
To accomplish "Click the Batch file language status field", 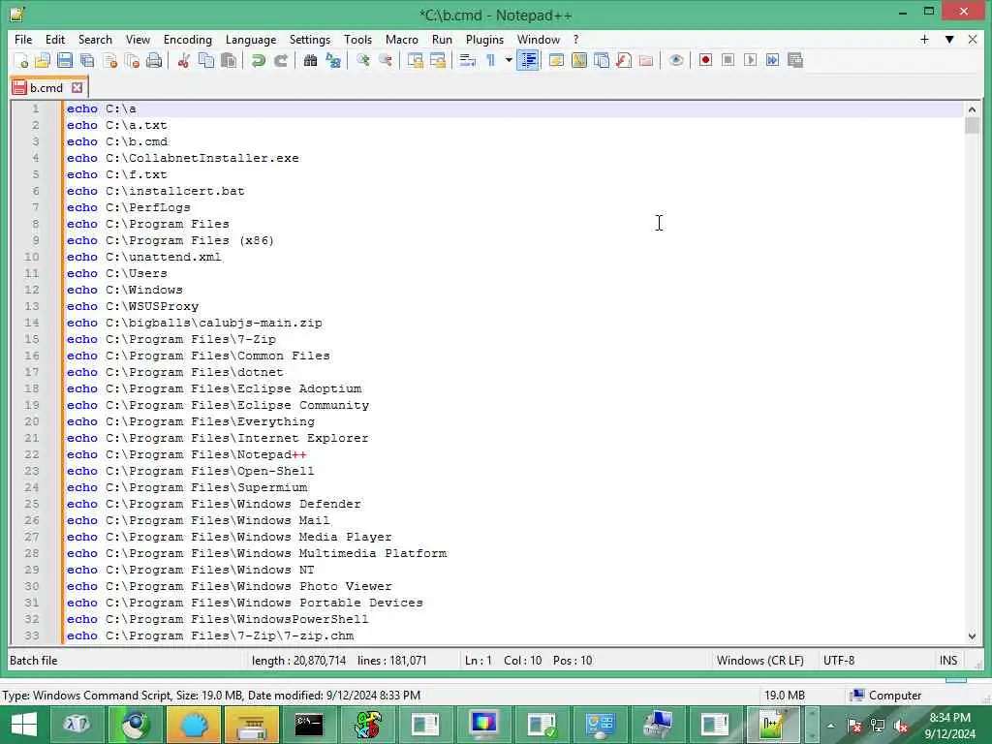I will click(34, 661).
